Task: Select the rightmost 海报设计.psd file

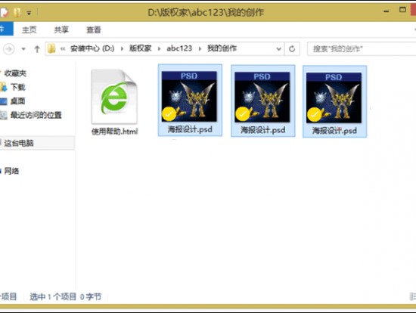Action: 334,101
